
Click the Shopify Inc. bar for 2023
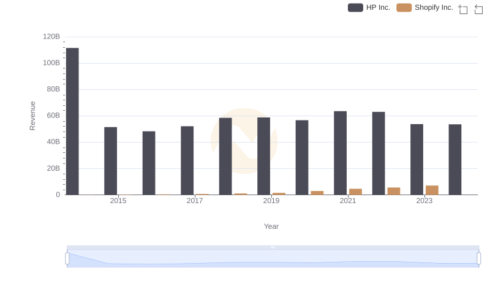tap(432, 190)
